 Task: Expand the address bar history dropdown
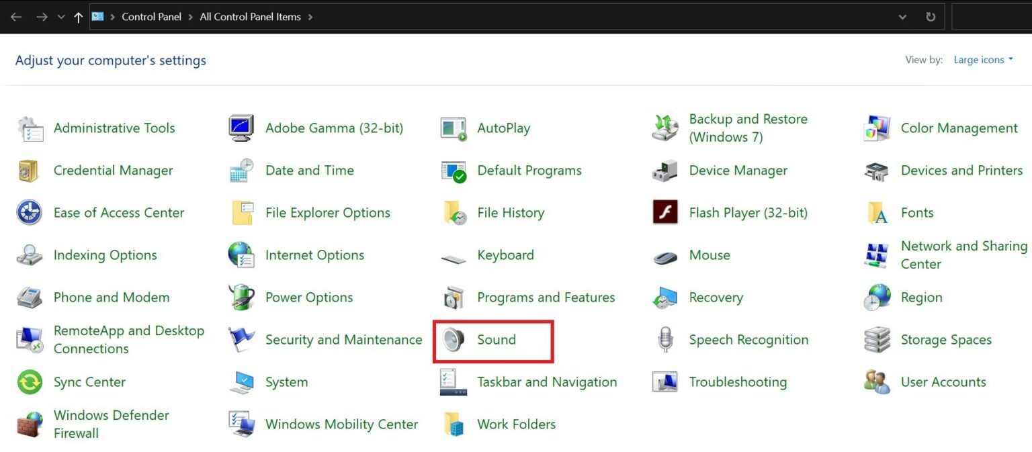[902, 17]
